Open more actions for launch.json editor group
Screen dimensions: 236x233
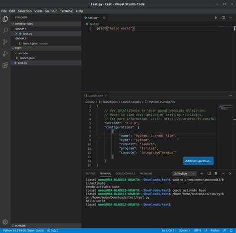[x=231, y=95]
